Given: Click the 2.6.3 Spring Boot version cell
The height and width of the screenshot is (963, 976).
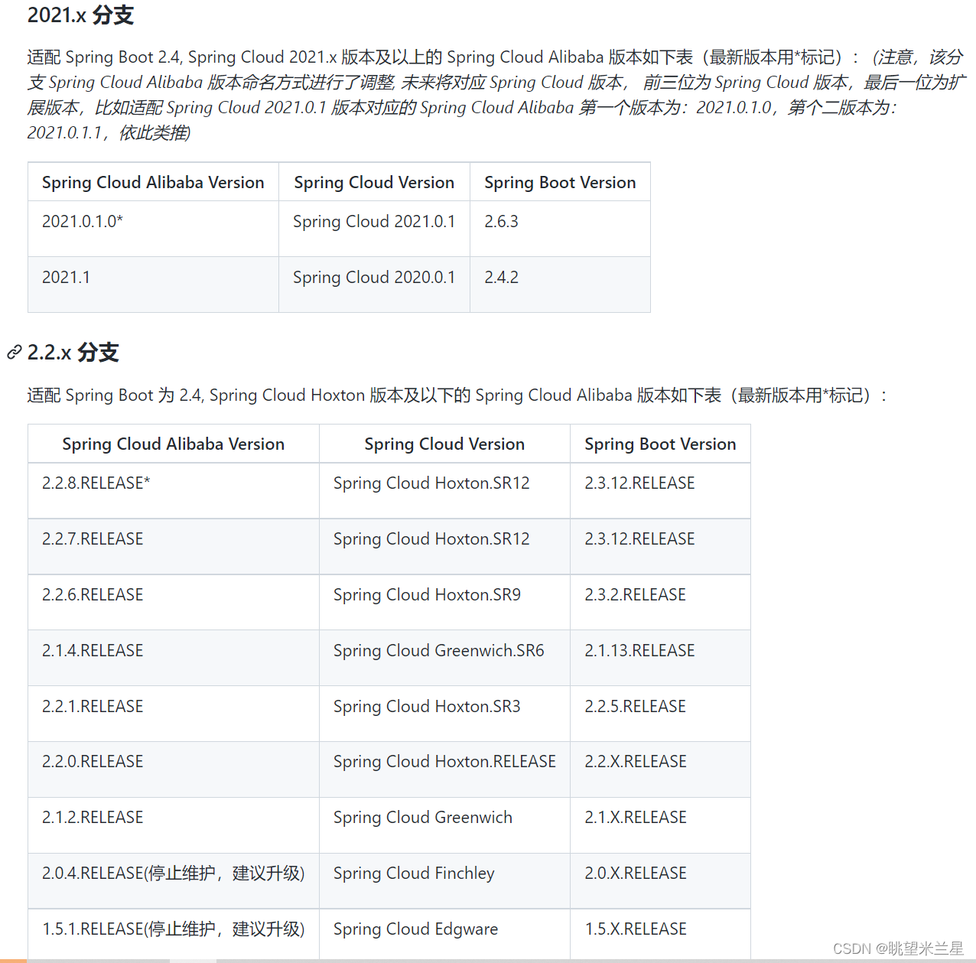Looking at the screenshot, I should pos(502,222).
